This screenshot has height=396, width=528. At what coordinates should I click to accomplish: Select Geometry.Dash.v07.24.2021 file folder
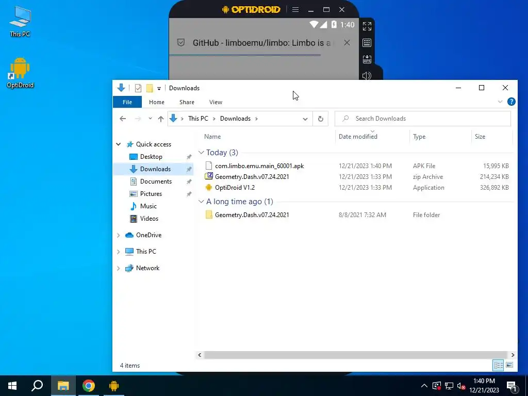point(252,215)
